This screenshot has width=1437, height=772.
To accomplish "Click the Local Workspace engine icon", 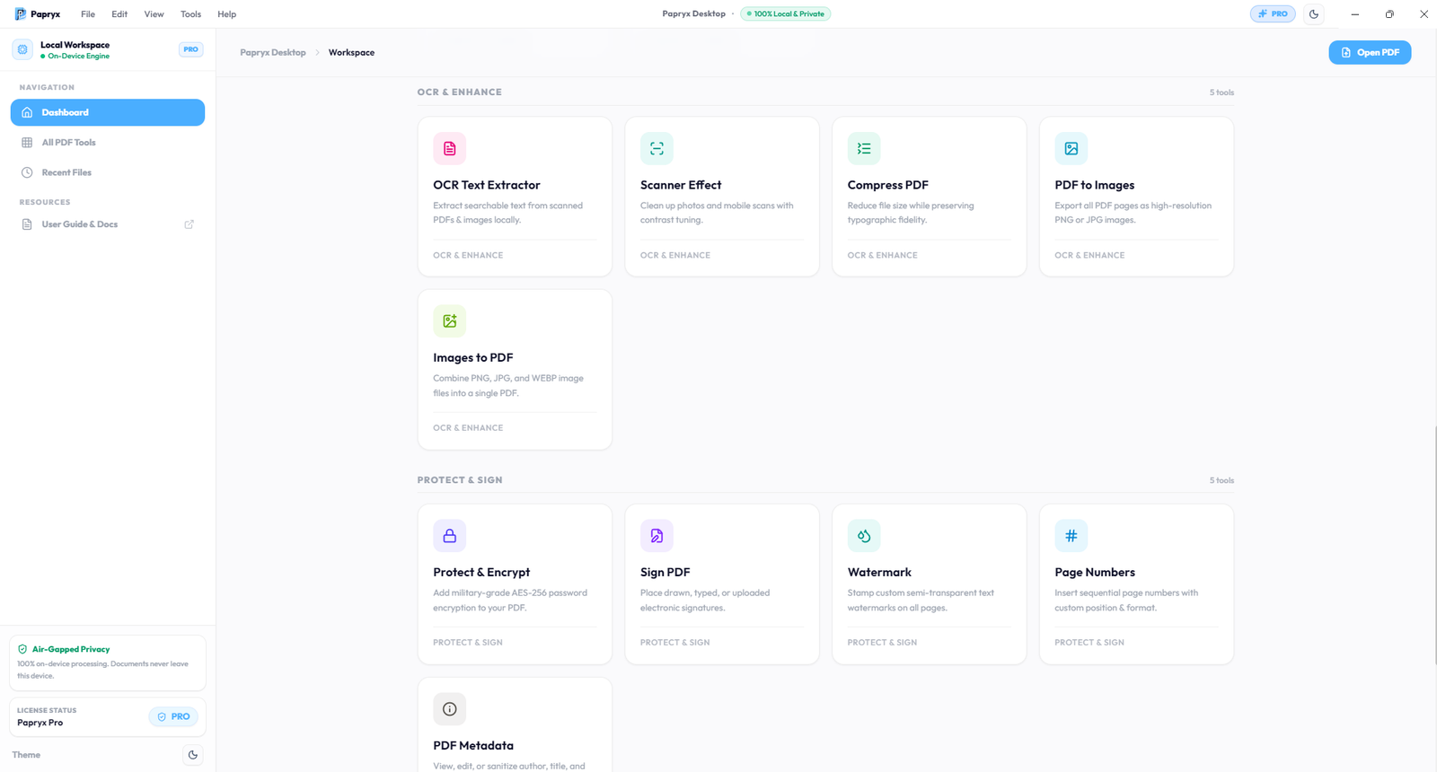I will (22, 49).
